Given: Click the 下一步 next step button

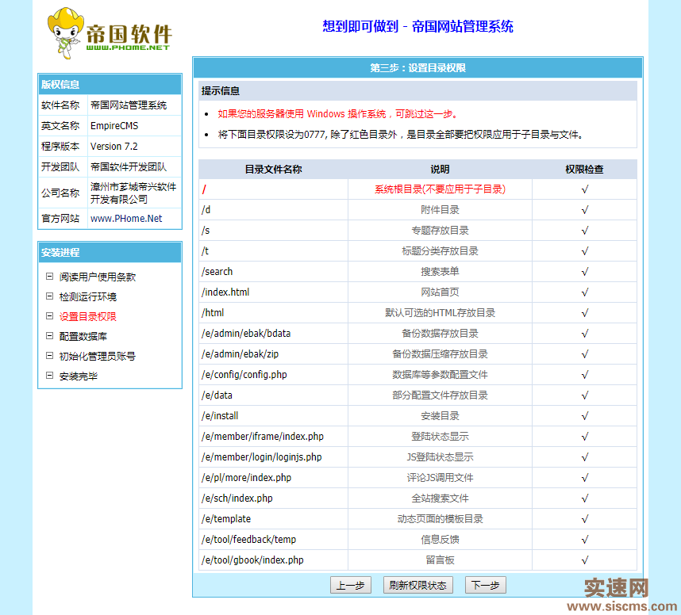Looking at the screenshot, I should point(485,585).
